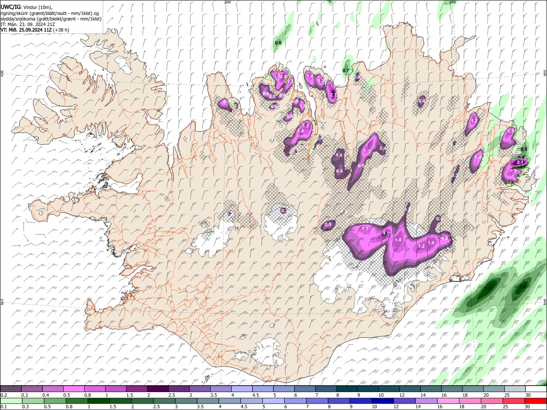Pick the lavender snow scale swatch labeled 4
The height and width of the screenshot is (410, 547).
(241, 389)
